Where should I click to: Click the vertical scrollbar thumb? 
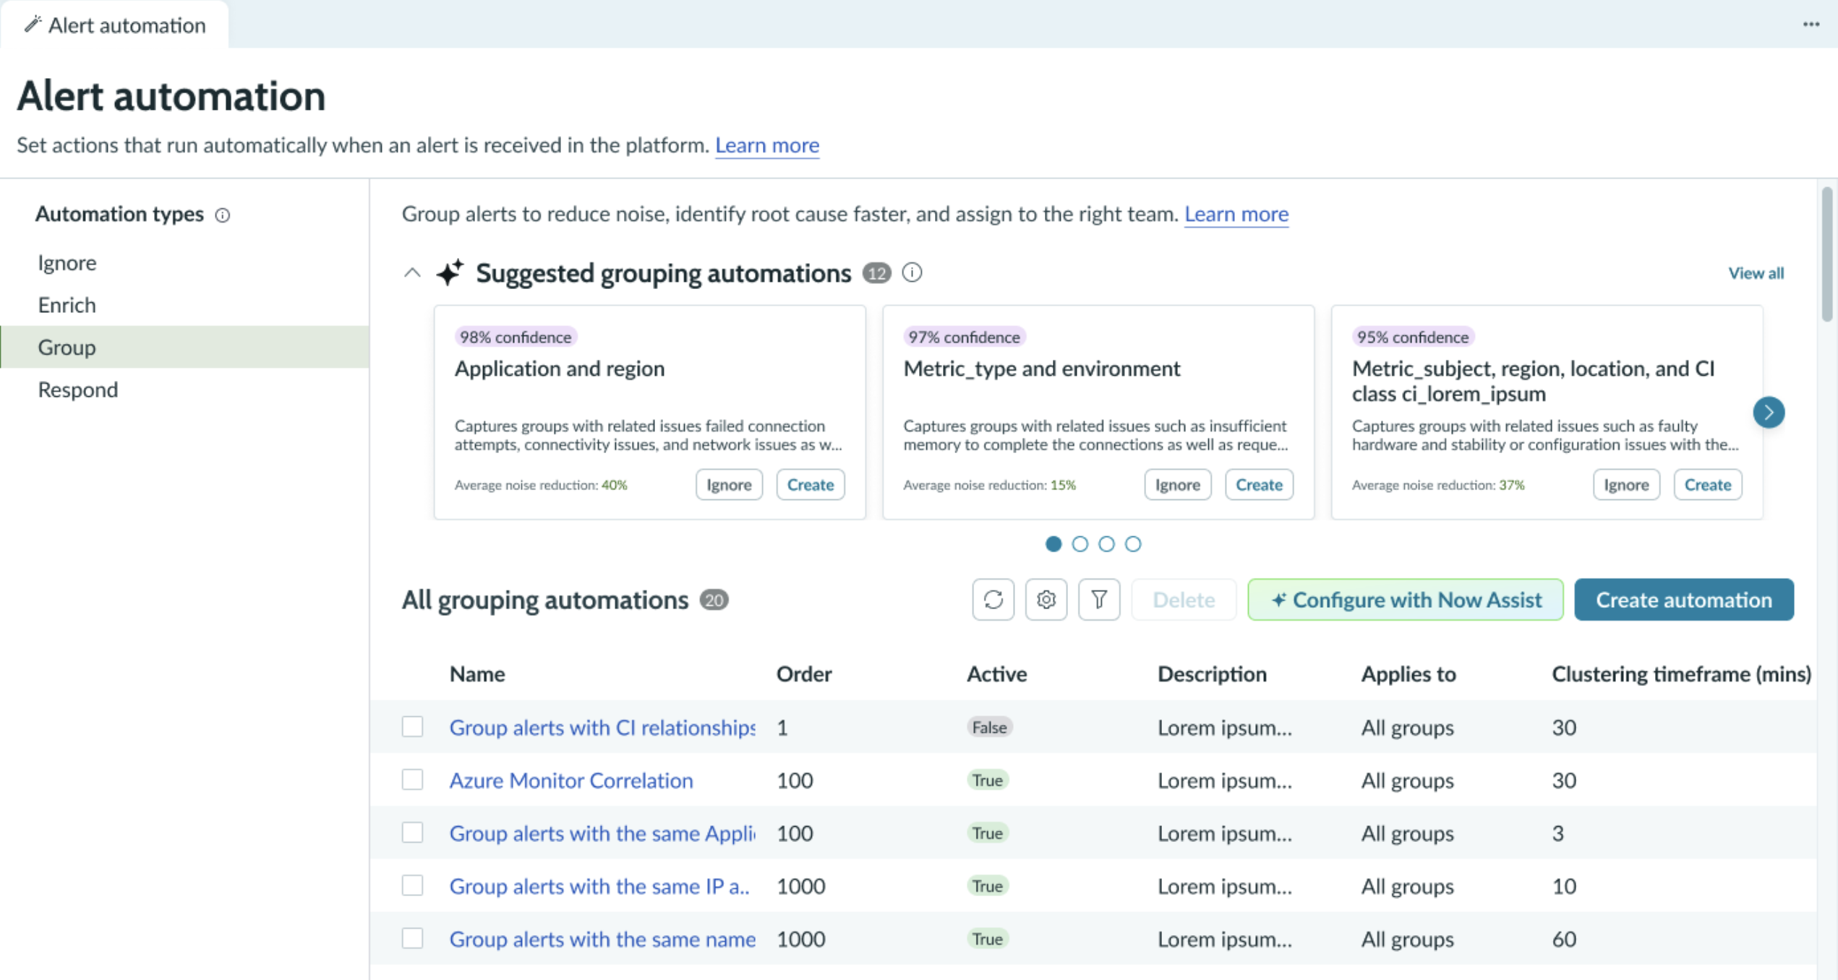pos(1827,253)
